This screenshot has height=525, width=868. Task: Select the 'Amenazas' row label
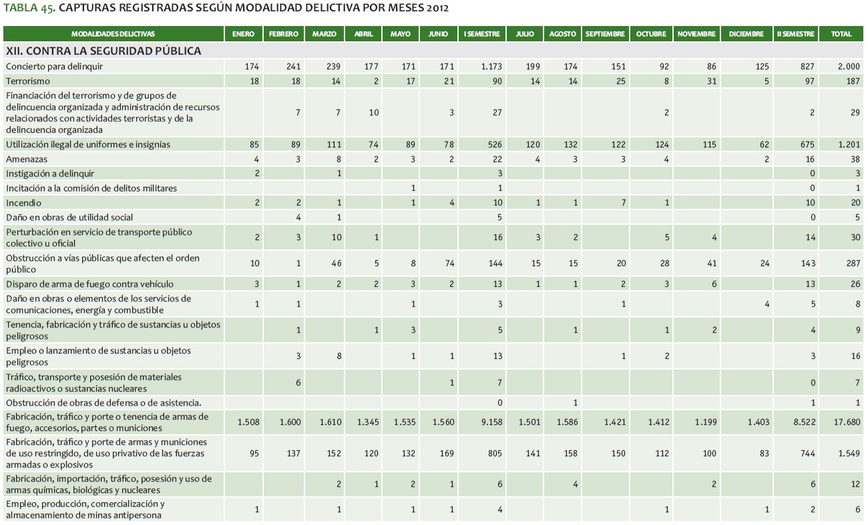click(27, 159)
